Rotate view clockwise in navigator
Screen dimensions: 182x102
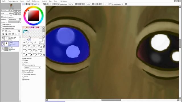tap(17, 14)
